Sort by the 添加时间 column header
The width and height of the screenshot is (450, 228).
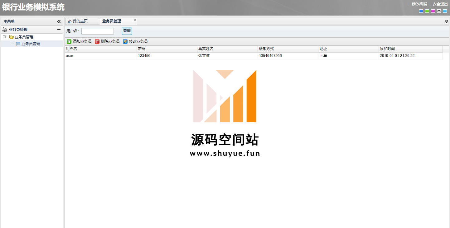tap(411, 49)
